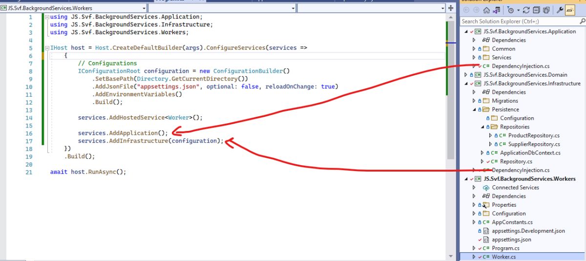Select the Configuration folder in Workers project
Viewport: 586px width, 261px height.
point(509,214)
